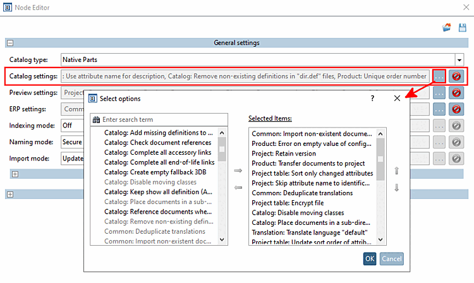Open the Catalog type dropdown

(459, 59)
